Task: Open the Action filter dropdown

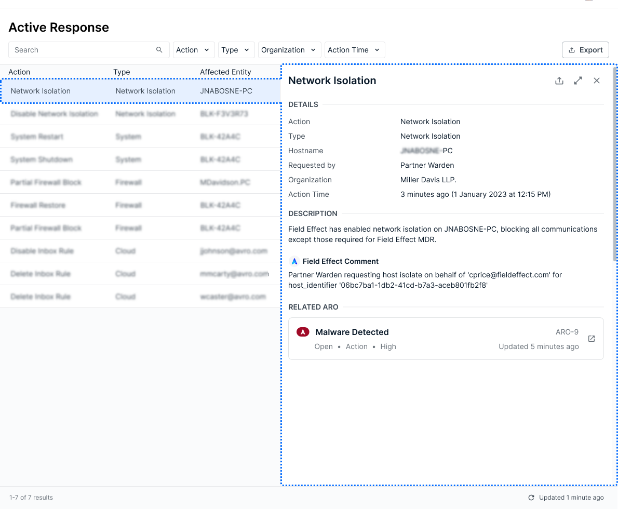Action: [x=194, y=50]
